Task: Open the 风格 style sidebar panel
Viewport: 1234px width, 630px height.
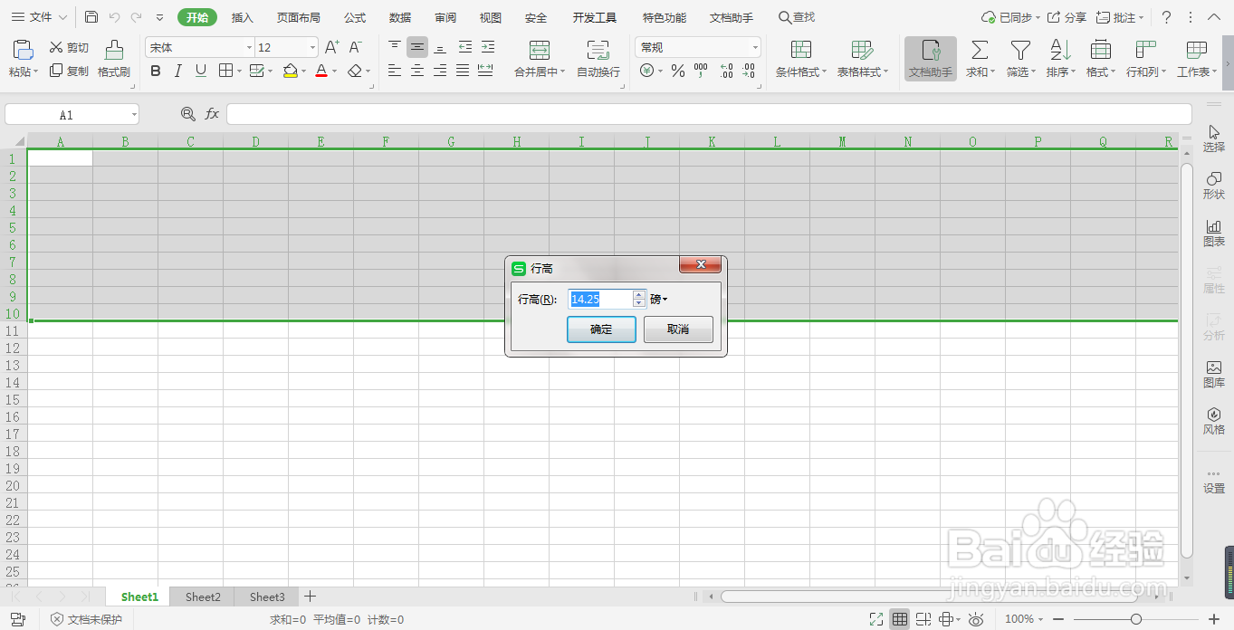Action: [x=1214, y=421]
